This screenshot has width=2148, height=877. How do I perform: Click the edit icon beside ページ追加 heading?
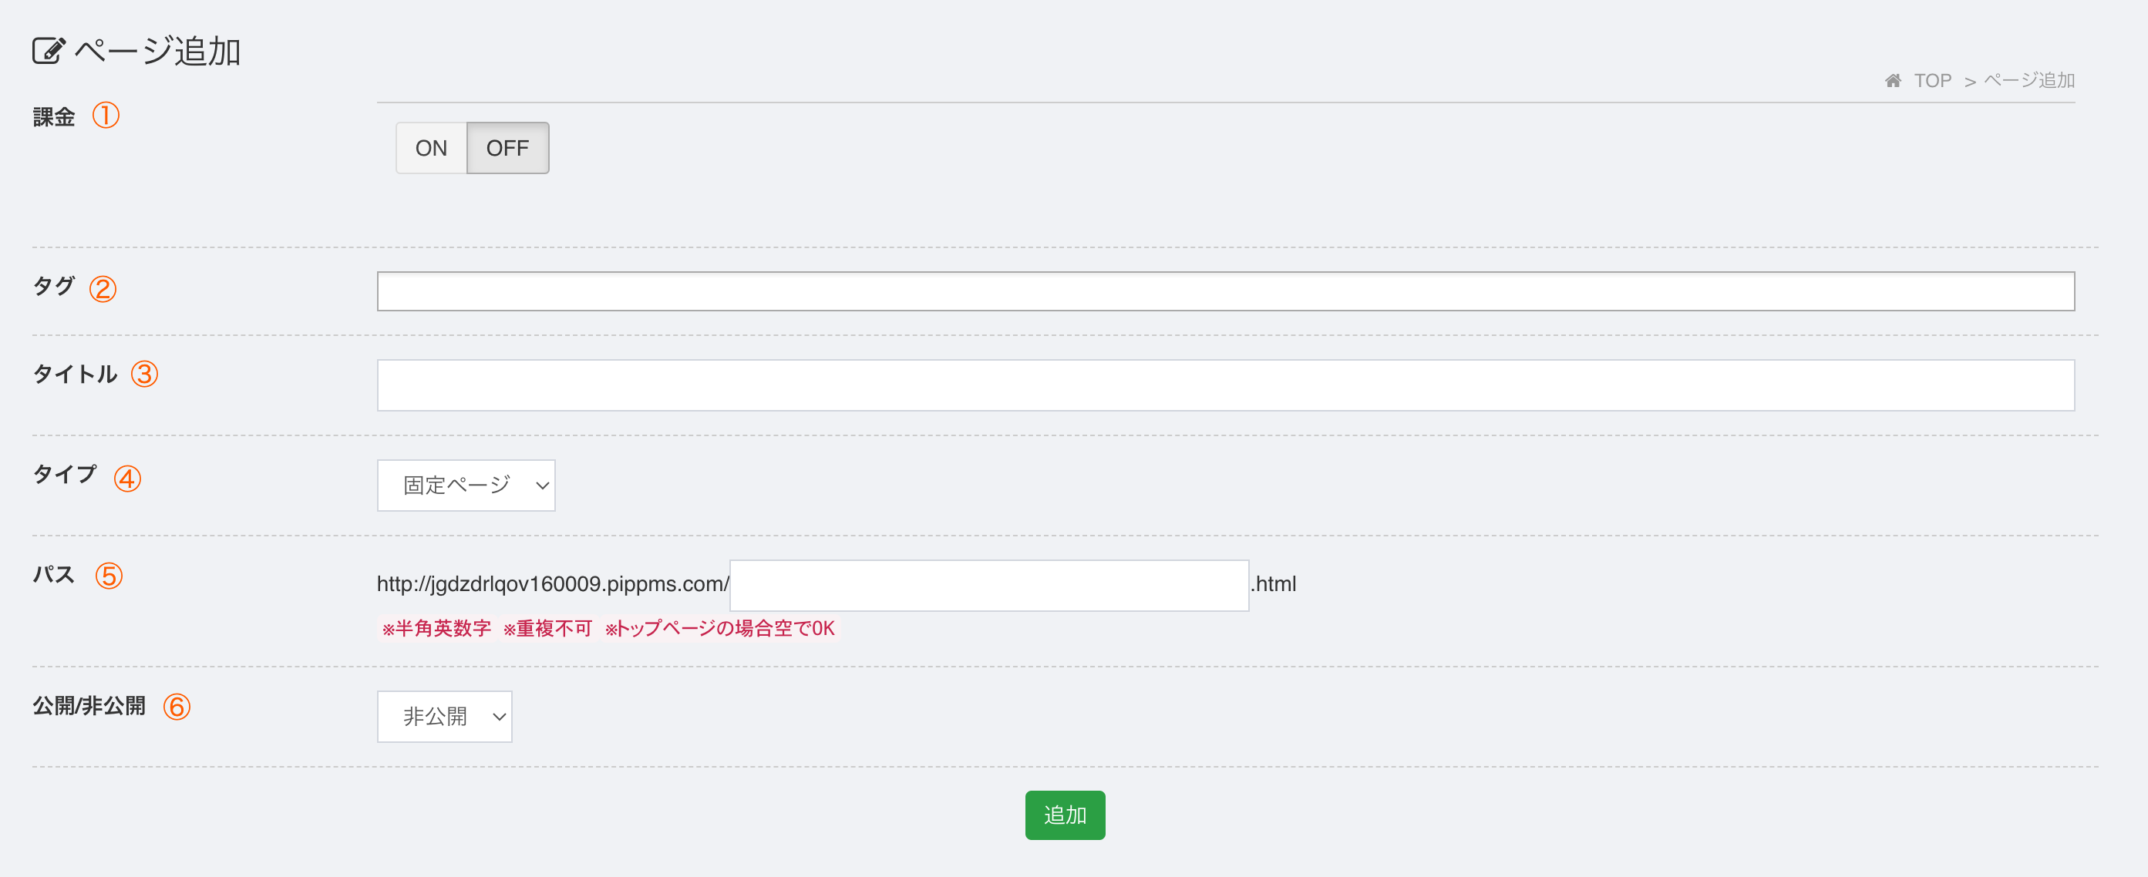coord(49,51)
